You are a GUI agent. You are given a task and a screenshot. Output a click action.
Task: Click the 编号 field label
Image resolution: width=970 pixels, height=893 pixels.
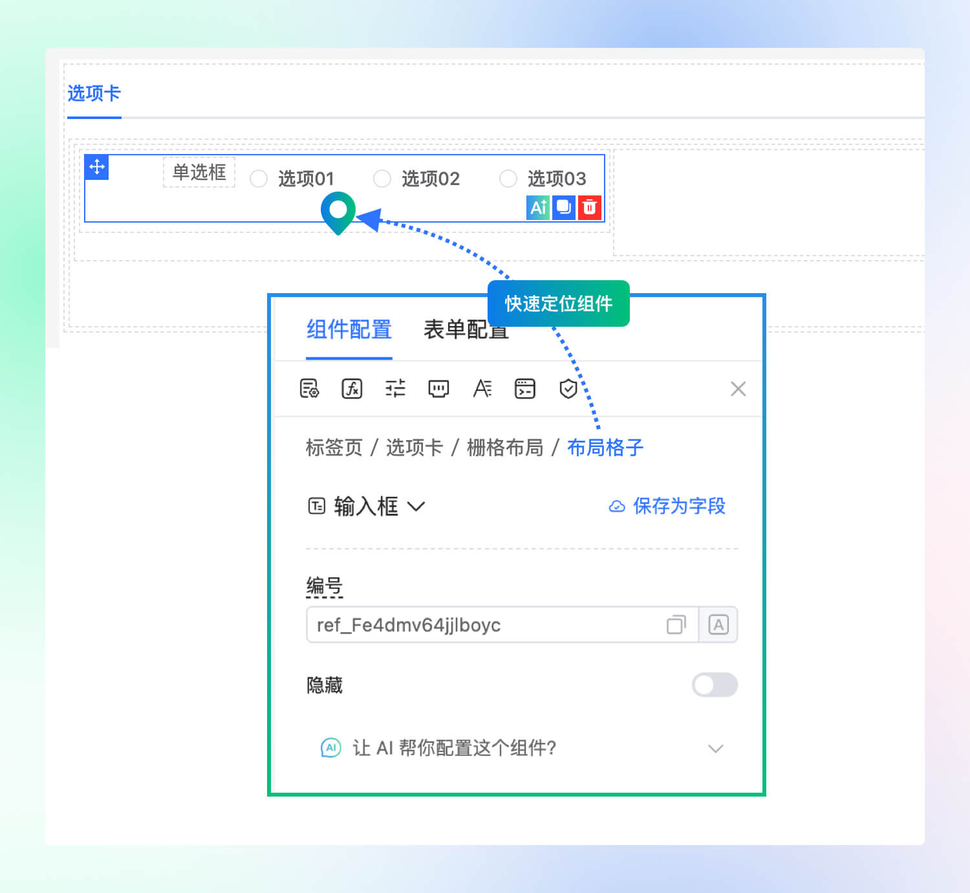tap(325, 586)
